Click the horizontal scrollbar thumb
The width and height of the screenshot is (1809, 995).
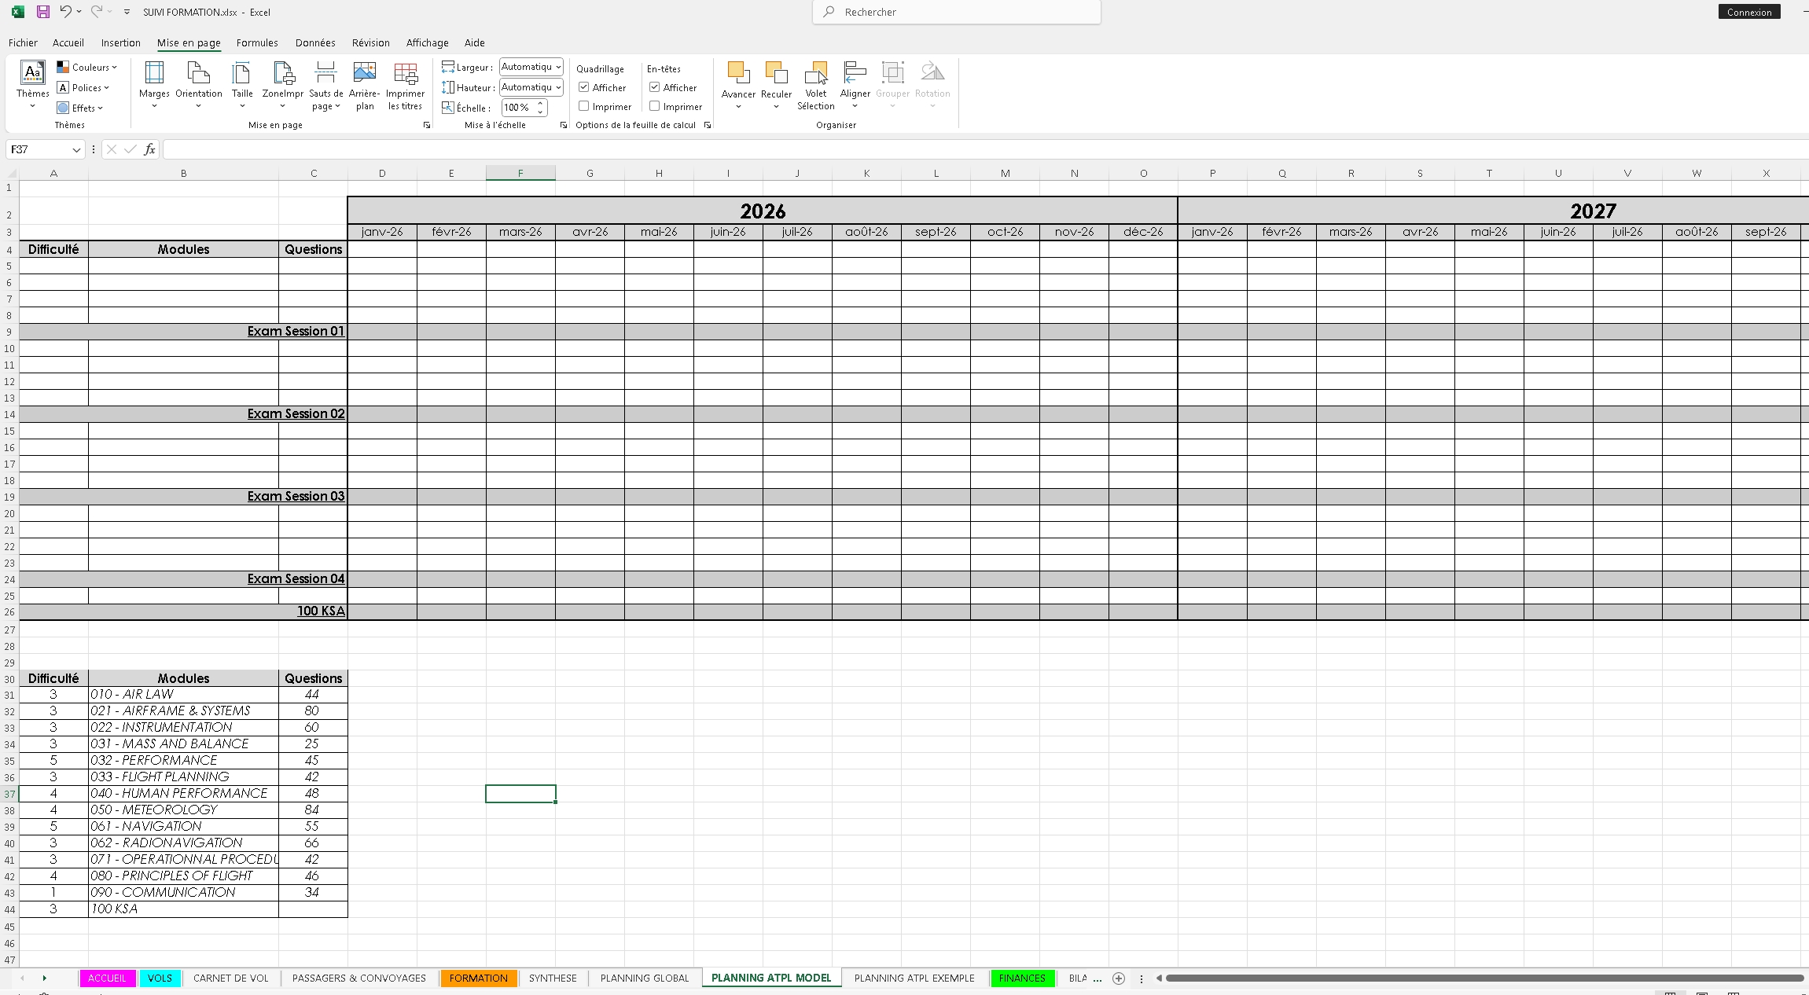click(1484, 978)
